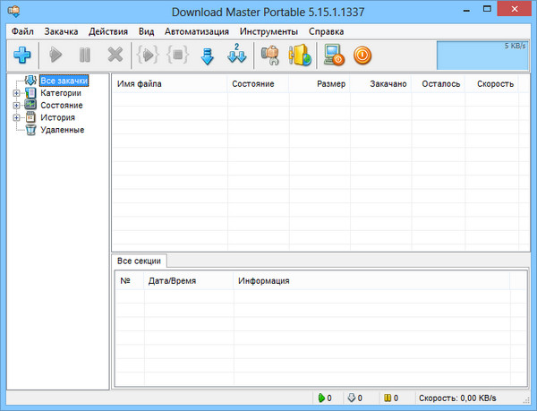Click the pause download toolbar icon
Screen dimensions: 537x411
point(85,56)
